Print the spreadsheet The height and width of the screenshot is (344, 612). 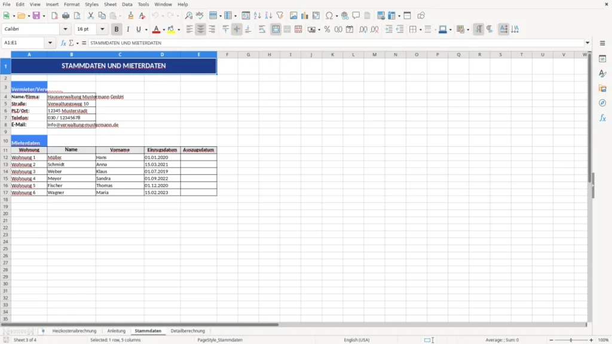66,16
